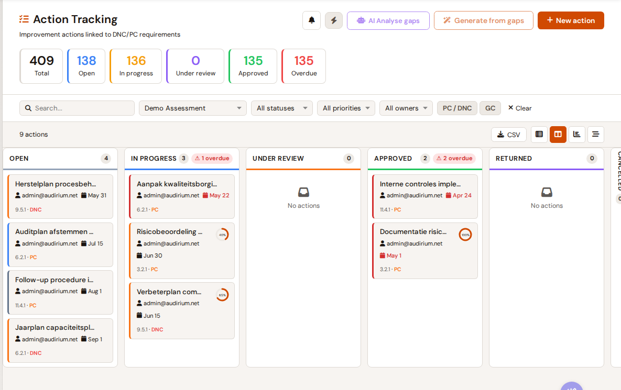Click the 2 overdue badge in Approved

(454, 158)
